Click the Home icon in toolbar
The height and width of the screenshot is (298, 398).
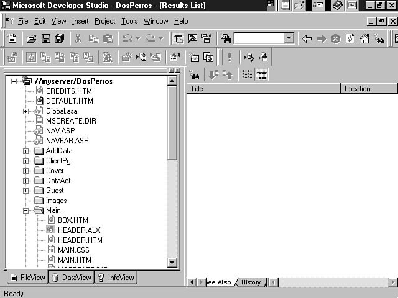click(x=364, y=38)
